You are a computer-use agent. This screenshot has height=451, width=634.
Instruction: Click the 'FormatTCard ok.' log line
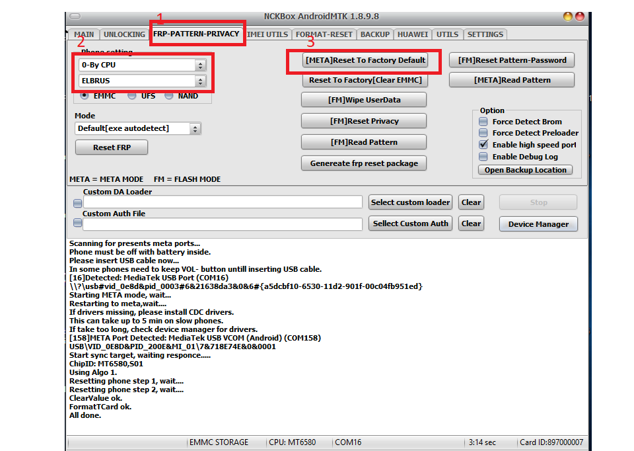pyautogui.click(x=100, y=407)
